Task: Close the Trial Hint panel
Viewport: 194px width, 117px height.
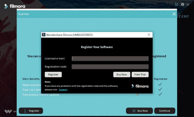Action: coord(174,14)
